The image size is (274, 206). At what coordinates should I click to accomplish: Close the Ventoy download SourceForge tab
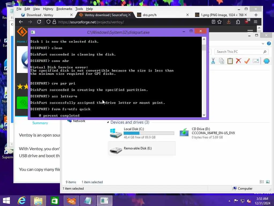tap(130, 15)
